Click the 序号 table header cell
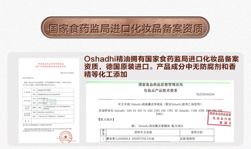The height and width of the screenshot is (149, 251). [103, 132]
